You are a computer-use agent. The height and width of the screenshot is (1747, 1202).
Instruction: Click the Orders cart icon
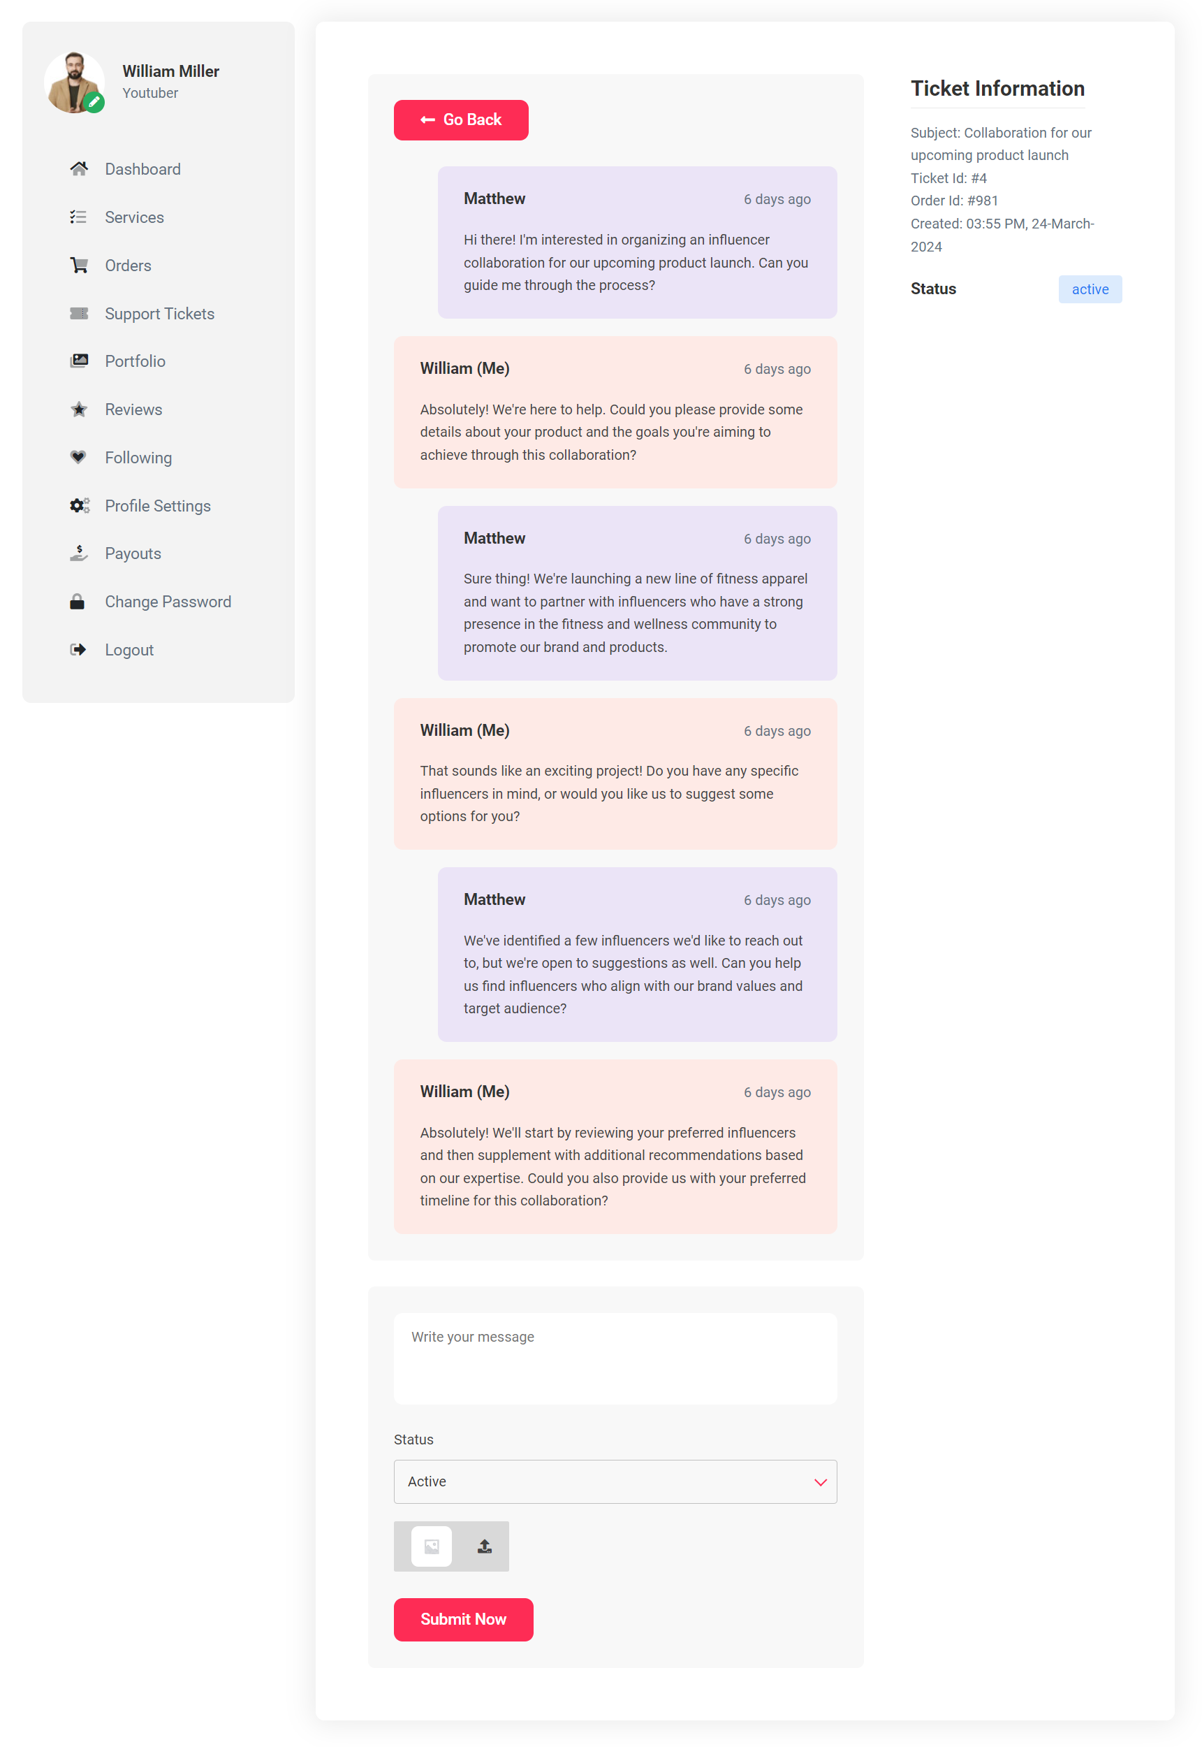79,265
